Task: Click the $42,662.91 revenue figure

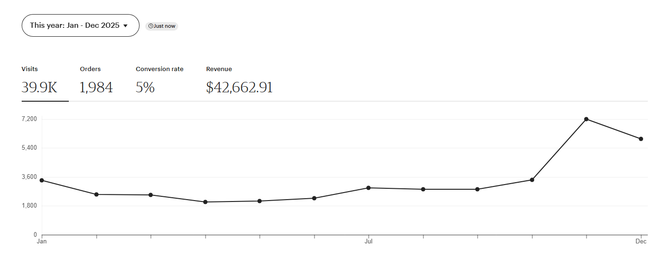Action: pyautogui.click(x=240, y=88)
